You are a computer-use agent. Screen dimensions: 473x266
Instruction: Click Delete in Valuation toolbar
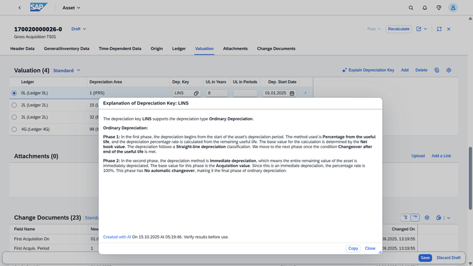point(421,70)
